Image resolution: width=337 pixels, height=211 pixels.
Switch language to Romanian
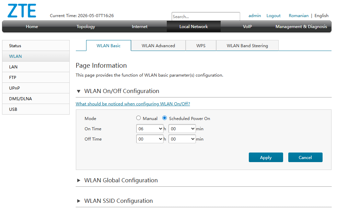(x=299, y=16)
